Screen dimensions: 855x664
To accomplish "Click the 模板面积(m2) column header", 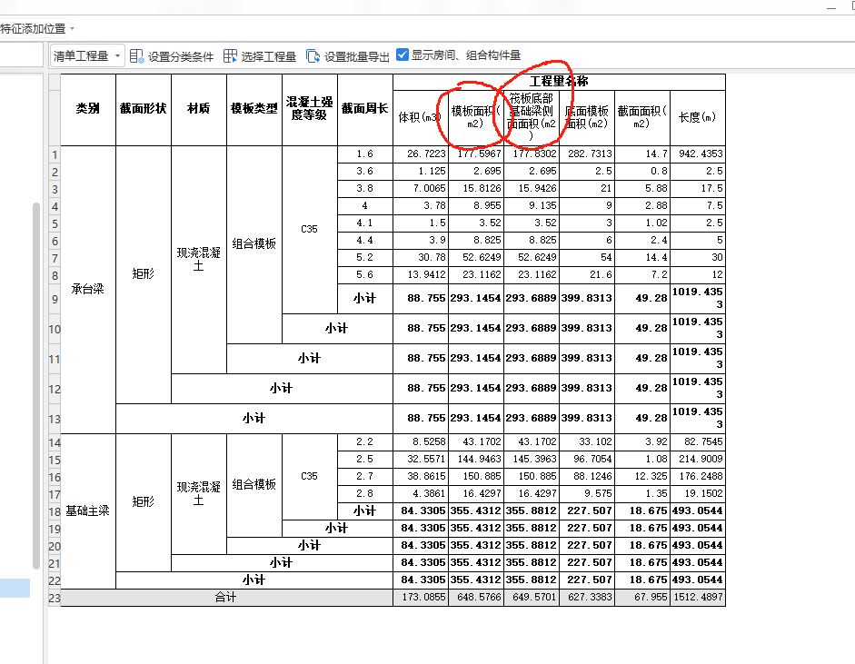I will pos(475,118).
